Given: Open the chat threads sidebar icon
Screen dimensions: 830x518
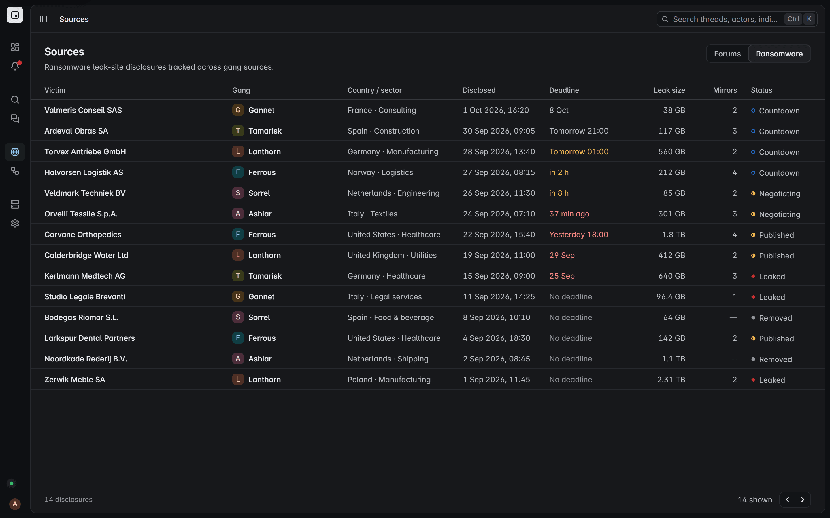Looking at the screenshot, I should (x=15, y=119).
